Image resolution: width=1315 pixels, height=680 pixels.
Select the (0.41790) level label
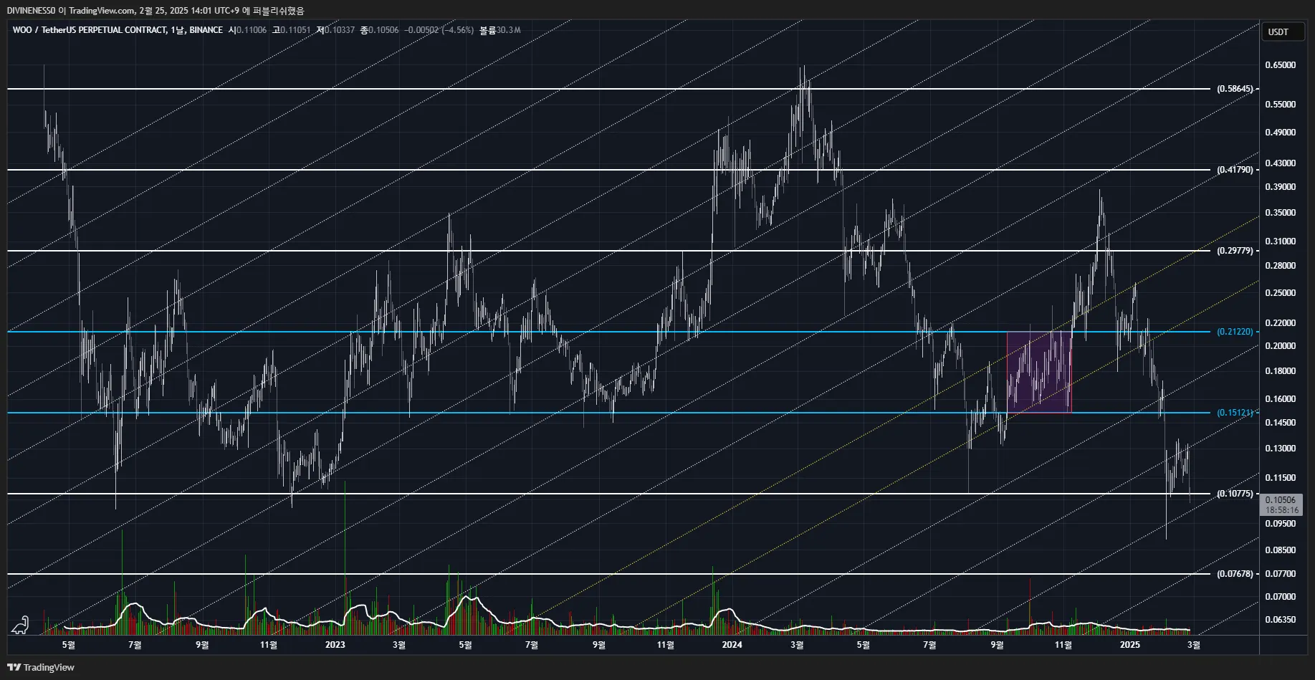pos(1235,170)
